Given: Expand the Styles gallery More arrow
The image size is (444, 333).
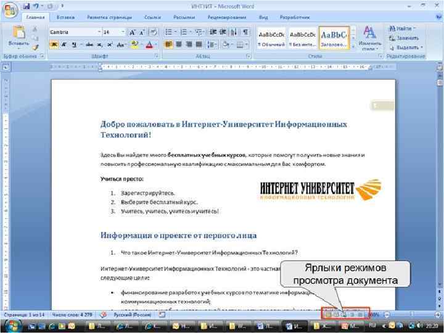Looking at the screenshot, I should pyautogui.click(x=353, y=46).
